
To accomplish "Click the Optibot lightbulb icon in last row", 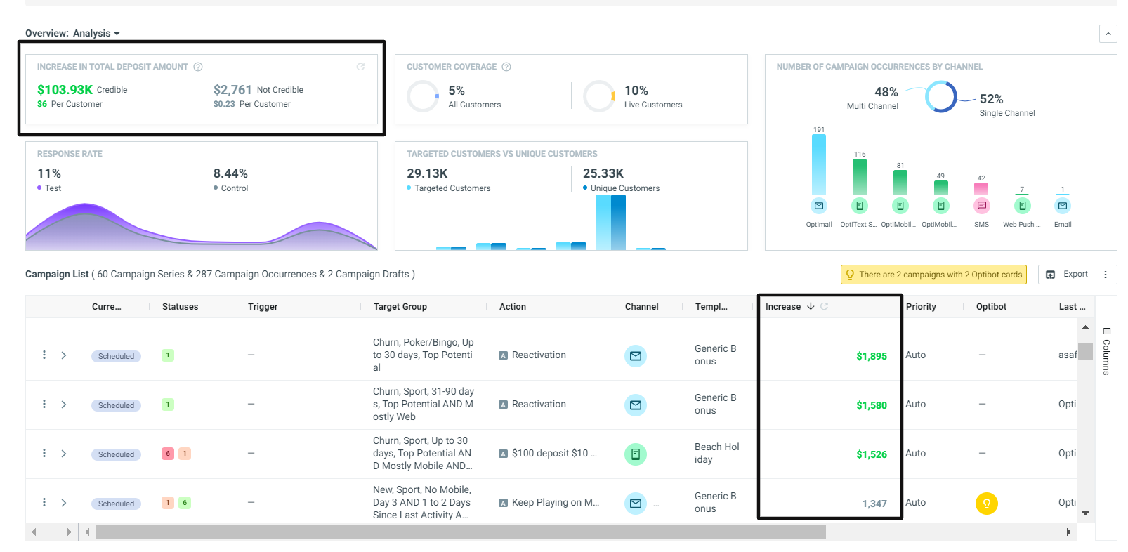I will 987,503.
